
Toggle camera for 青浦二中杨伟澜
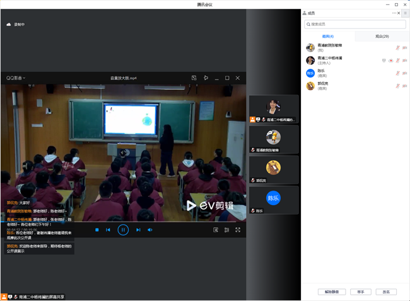405,61
